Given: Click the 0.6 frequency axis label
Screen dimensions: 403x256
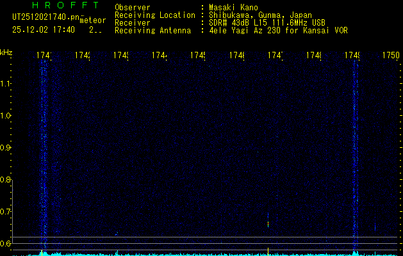Looking at the screenshot, I should 6,244.
